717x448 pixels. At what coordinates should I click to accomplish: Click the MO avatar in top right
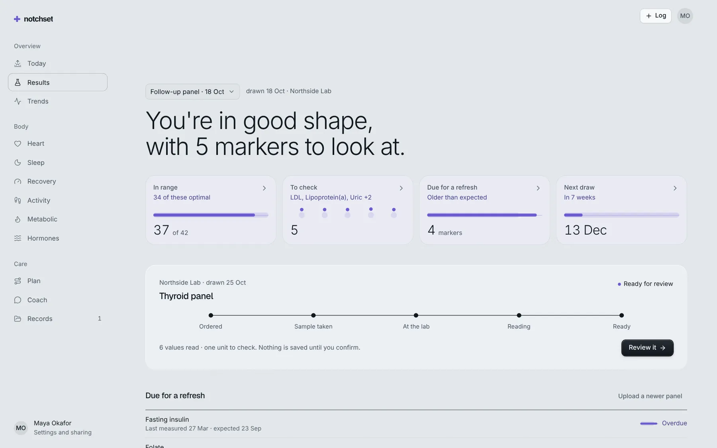pos(685,16)
